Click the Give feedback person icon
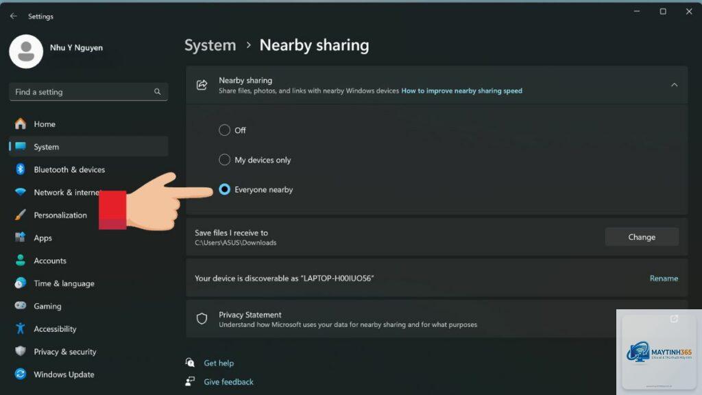 (x=191, y=381)
